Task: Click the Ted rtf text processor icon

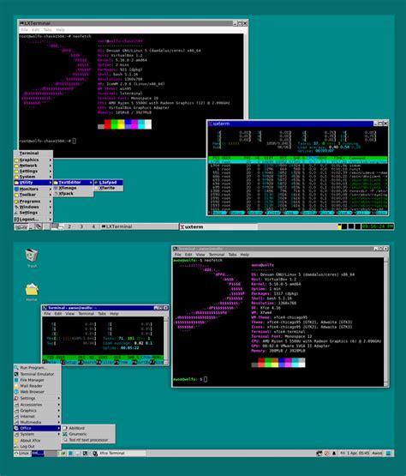Action: [x=65, y=440]
